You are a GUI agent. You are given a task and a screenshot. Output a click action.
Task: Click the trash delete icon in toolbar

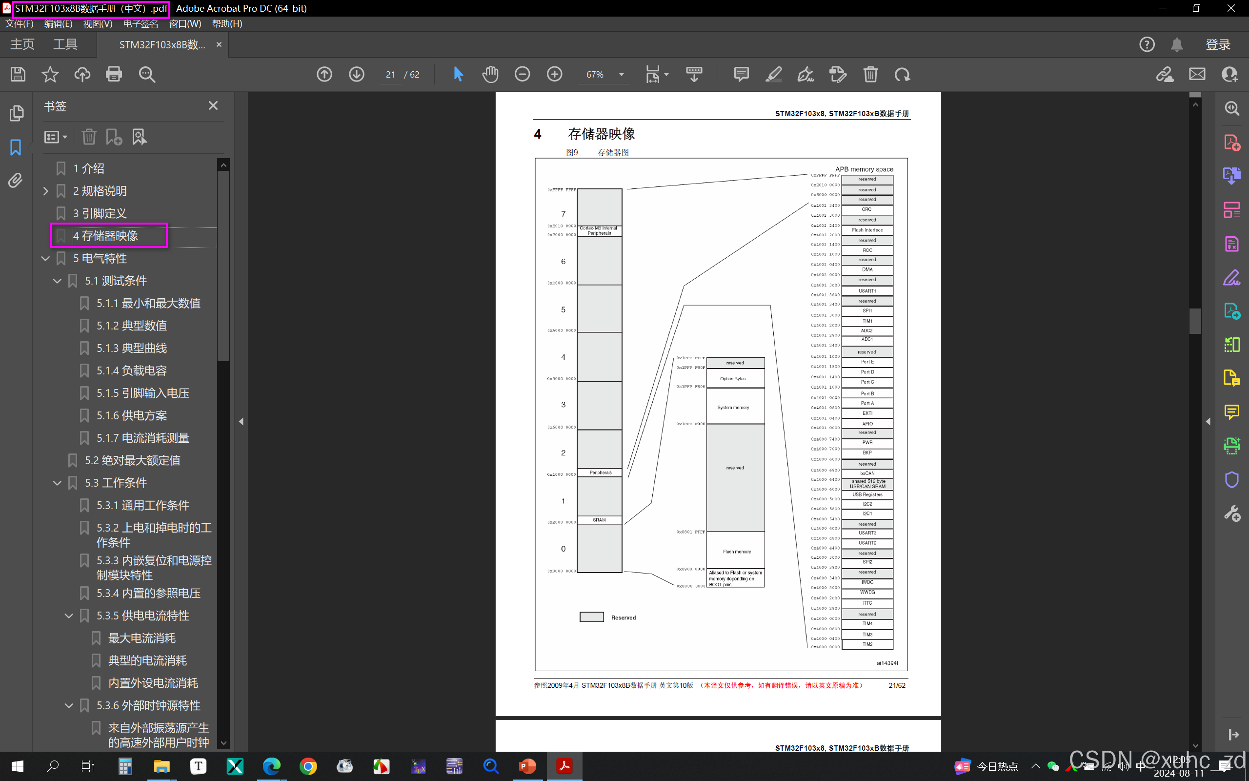(x=871, y=74)
